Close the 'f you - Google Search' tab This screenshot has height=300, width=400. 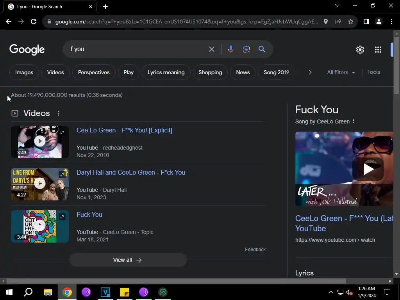click(91, 7)
